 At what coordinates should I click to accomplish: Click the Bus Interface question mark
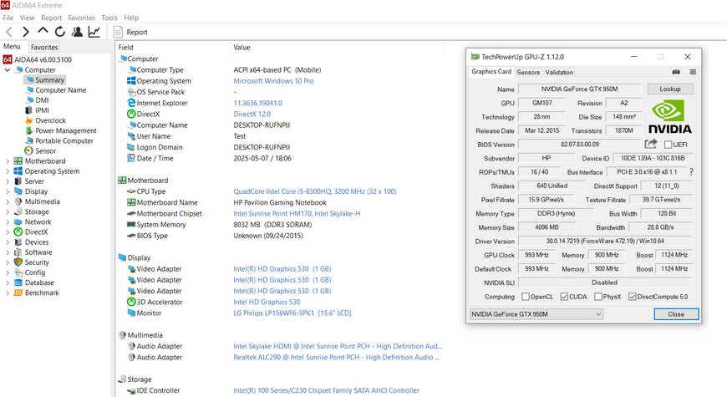coord(691,171)
